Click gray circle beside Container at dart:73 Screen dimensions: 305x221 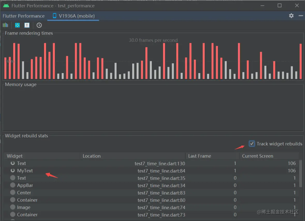tap(13, 214)
